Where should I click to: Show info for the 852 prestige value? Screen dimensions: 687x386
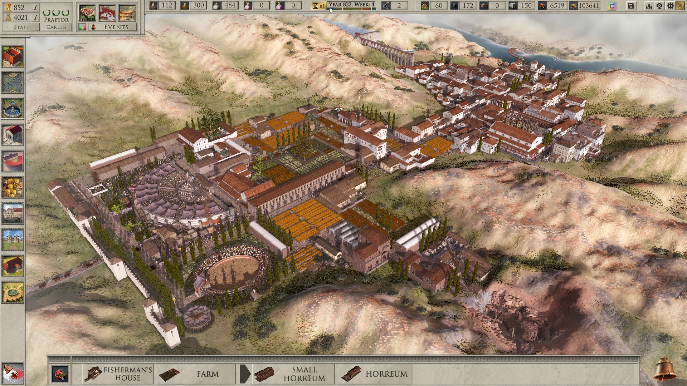(35, 8)
